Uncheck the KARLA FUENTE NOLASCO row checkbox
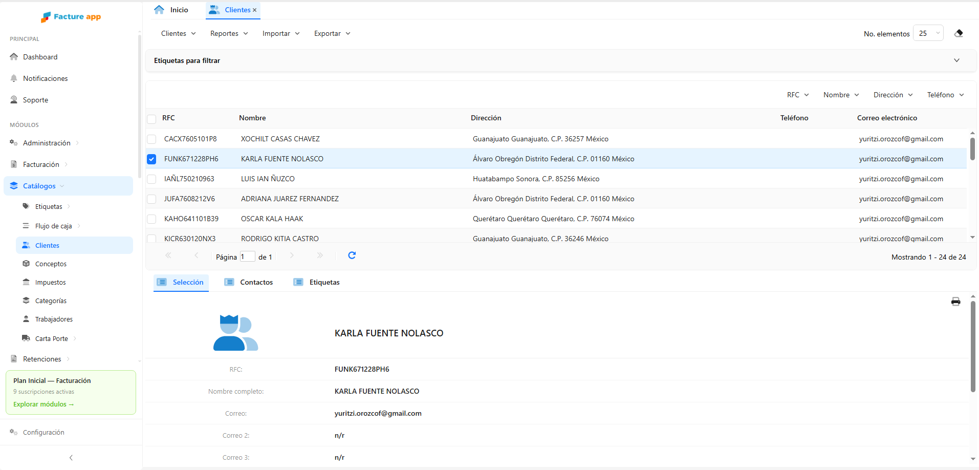Viewport: 979px width, 470px height. (x=151, y=159)
